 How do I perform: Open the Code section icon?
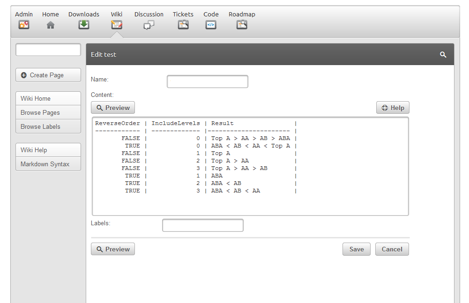pyautogui.click(x=211, y=25)
